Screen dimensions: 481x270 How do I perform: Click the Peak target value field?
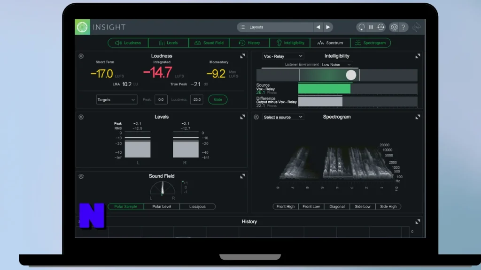161,99
